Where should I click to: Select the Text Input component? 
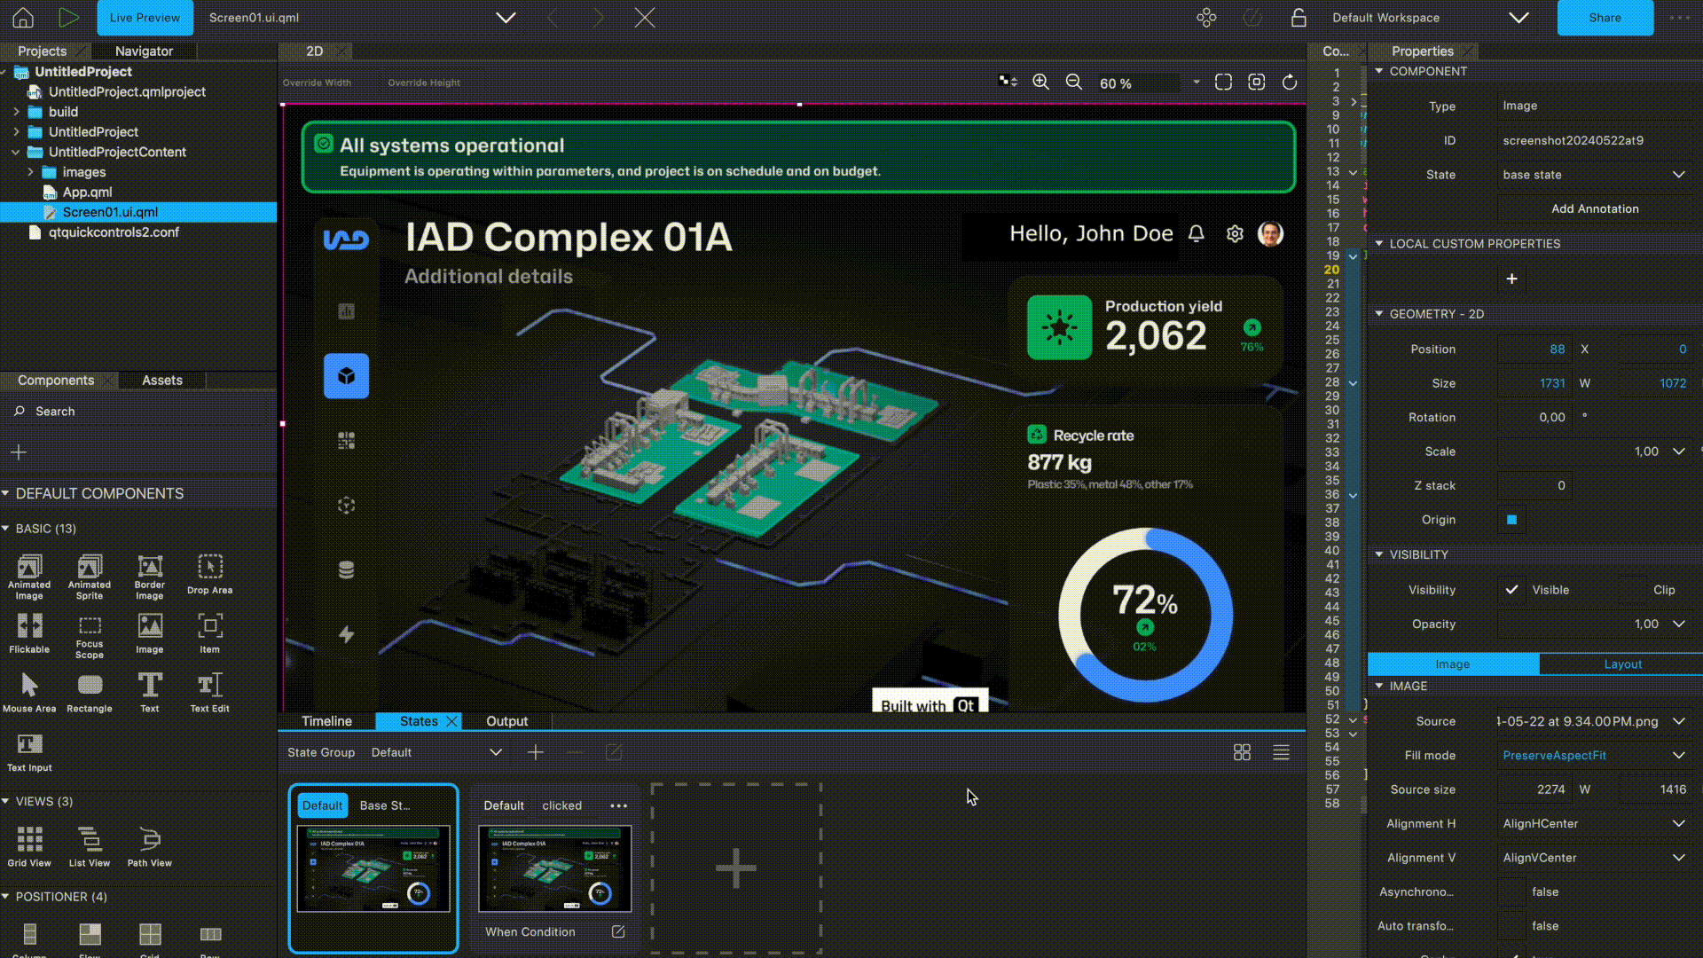pyautogui.click(x=29, y=751)
